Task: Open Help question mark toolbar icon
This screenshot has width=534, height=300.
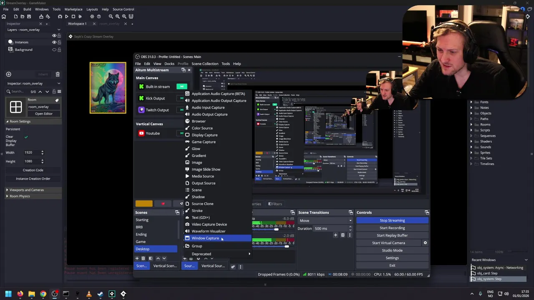Action: point(99,16)
